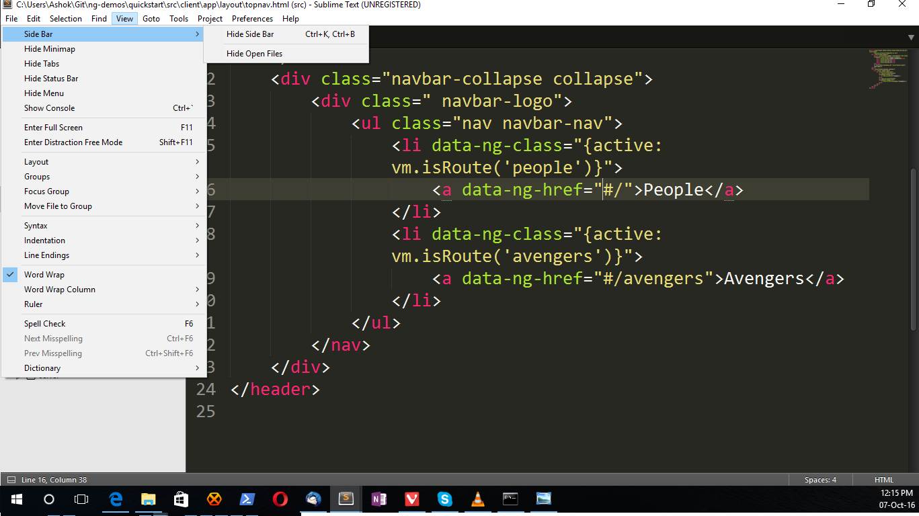919x516 pixels.
Task: Open Sublime Text from the taskbar
Action: (x=346, y=499)
